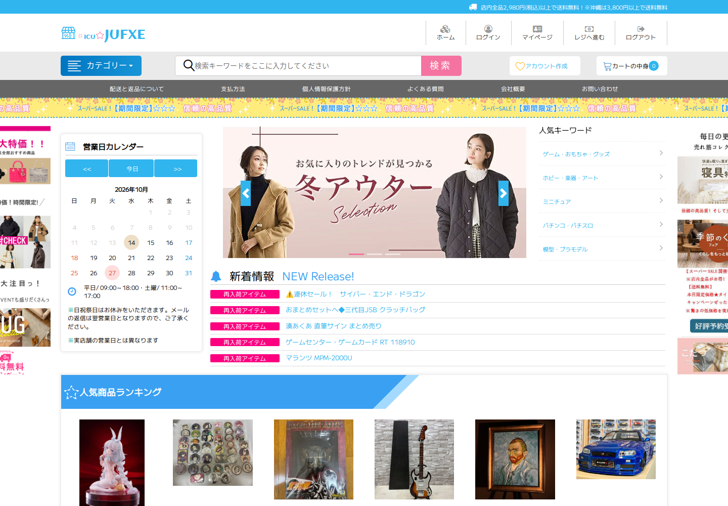Show previous banner slide arrow
Screen dimensions: 728x506
(246, 193)
